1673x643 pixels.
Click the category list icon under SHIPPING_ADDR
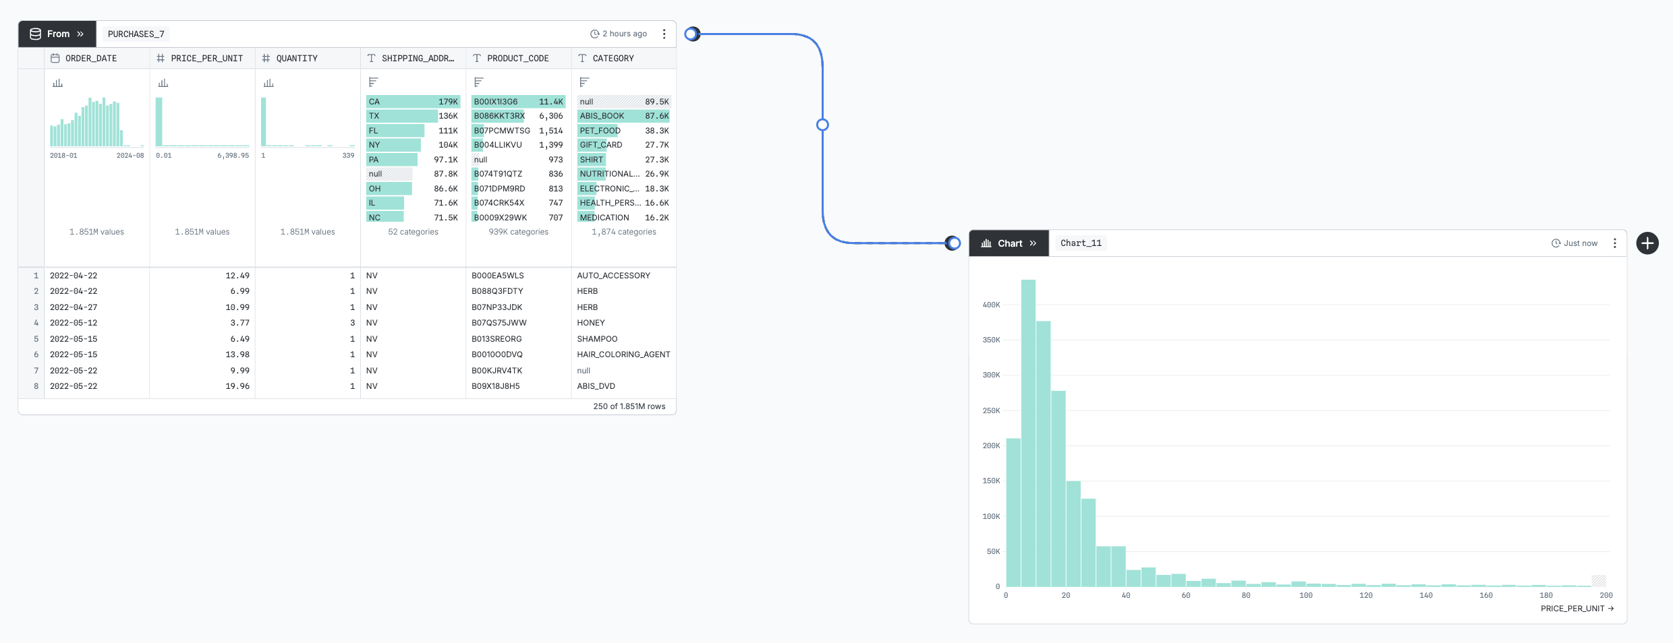pos(373,82)
